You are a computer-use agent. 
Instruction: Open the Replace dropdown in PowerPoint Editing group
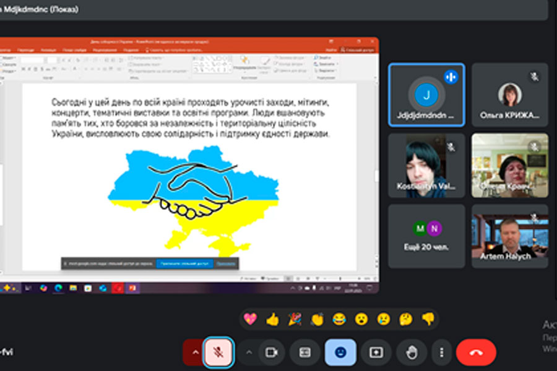click(326, 64)
